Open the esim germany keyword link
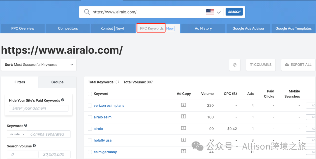Image resolution: width=316 pixels, height=159 pixels. point(105,152)
